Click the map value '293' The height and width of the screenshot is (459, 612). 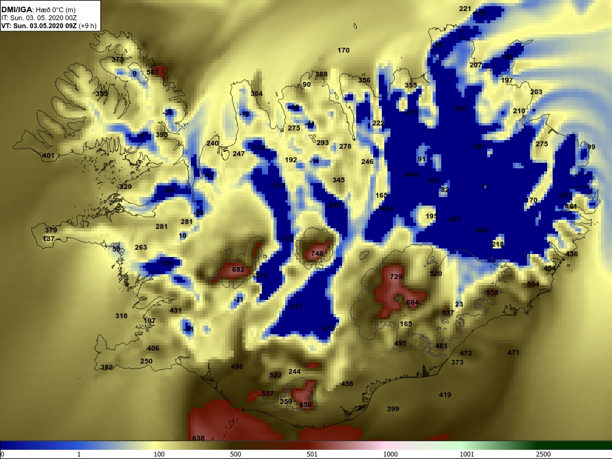pyautogui.click(x=323, y=143)
